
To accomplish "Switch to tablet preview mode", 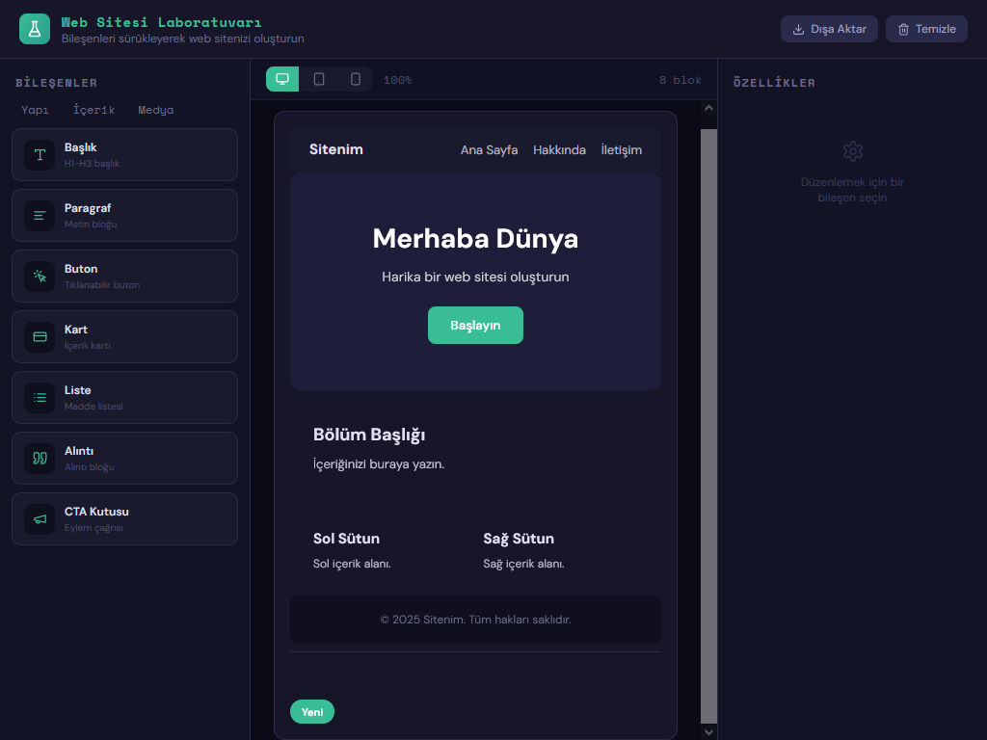I will tap(319, 79).
